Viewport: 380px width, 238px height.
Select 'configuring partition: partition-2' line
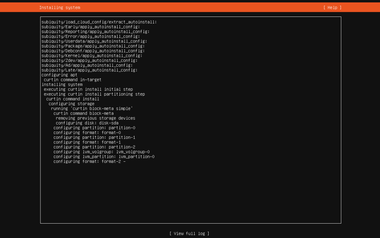point(94,147)
